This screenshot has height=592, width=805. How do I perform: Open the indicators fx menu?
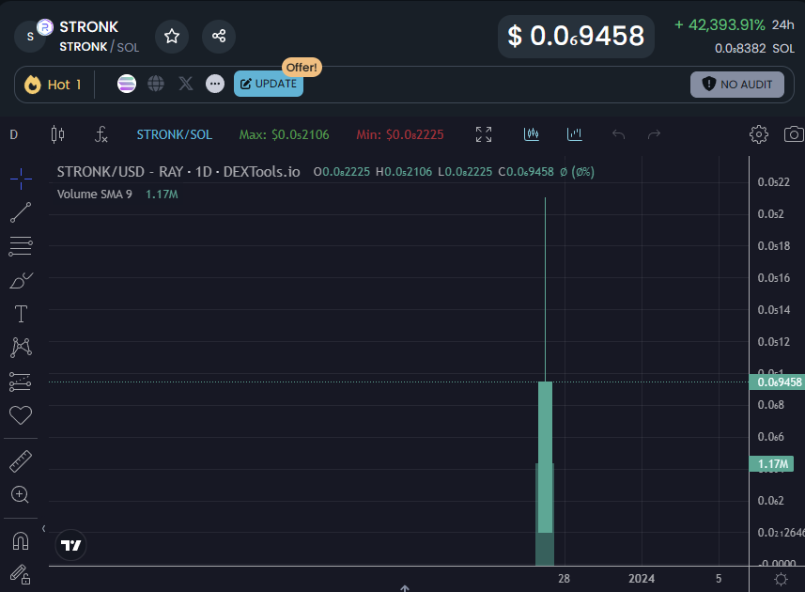click(x=101, y=134)
